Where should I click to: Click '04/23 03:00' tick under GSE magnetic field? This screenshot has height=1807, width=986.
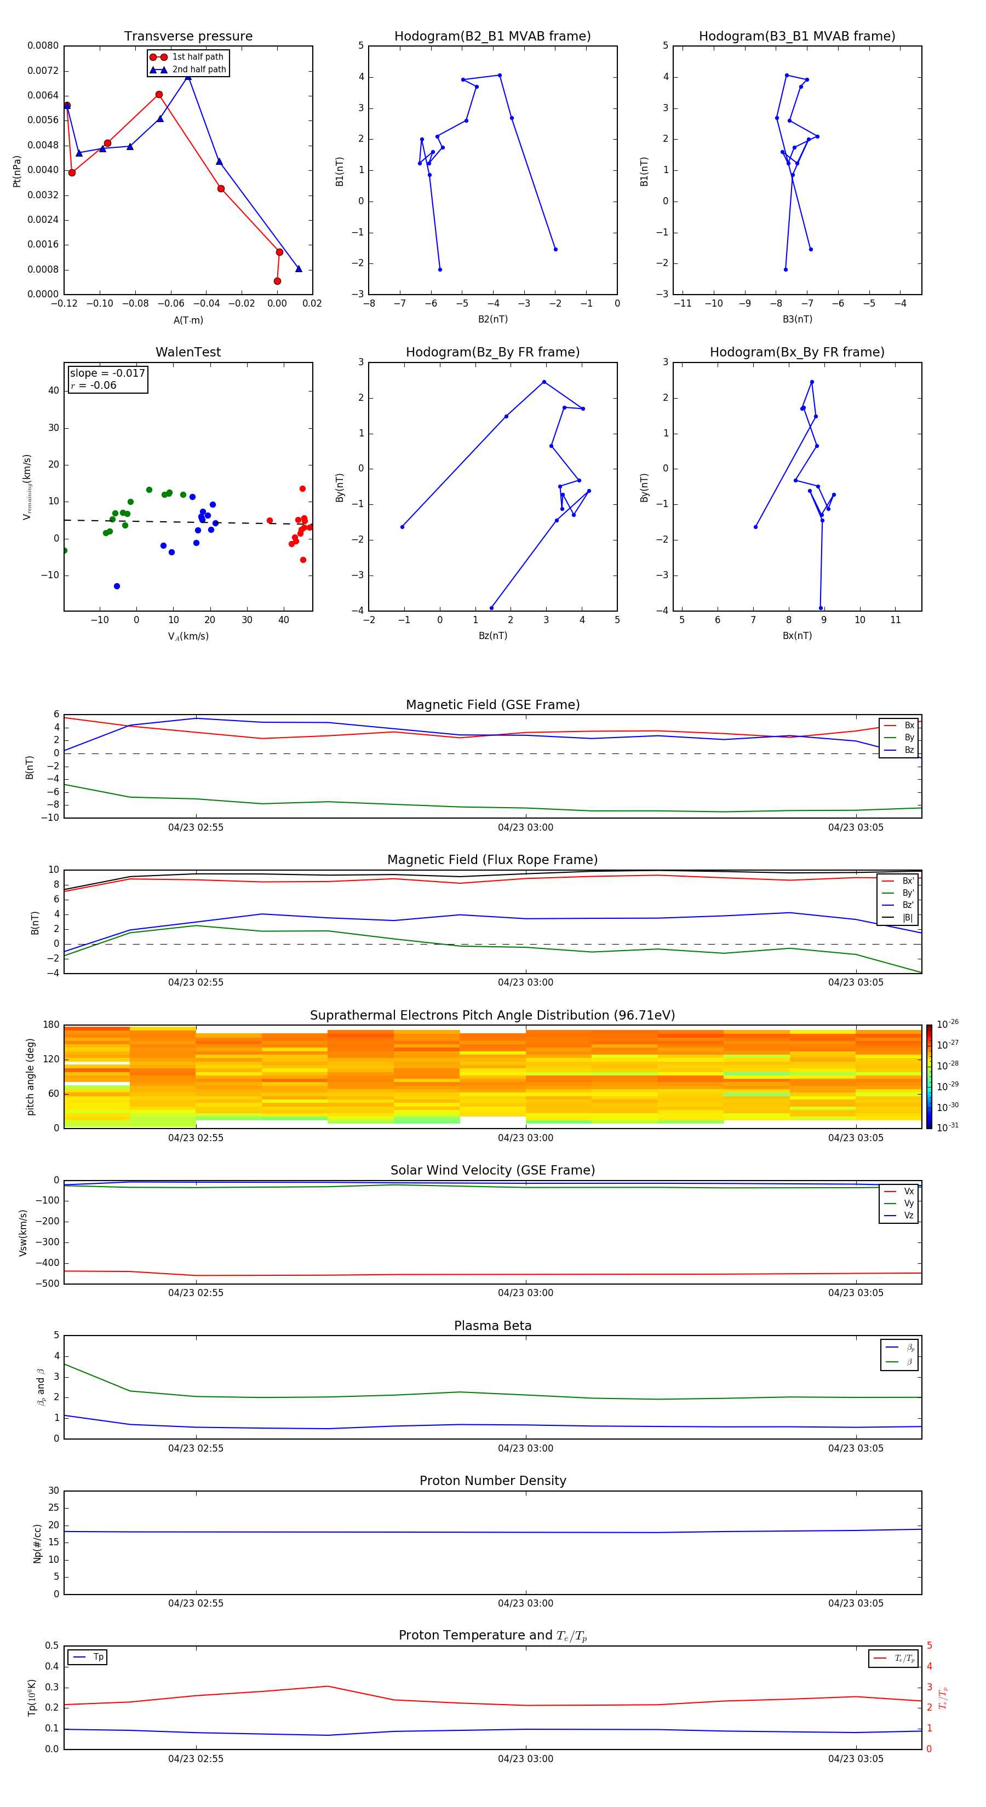click(526, 828)
